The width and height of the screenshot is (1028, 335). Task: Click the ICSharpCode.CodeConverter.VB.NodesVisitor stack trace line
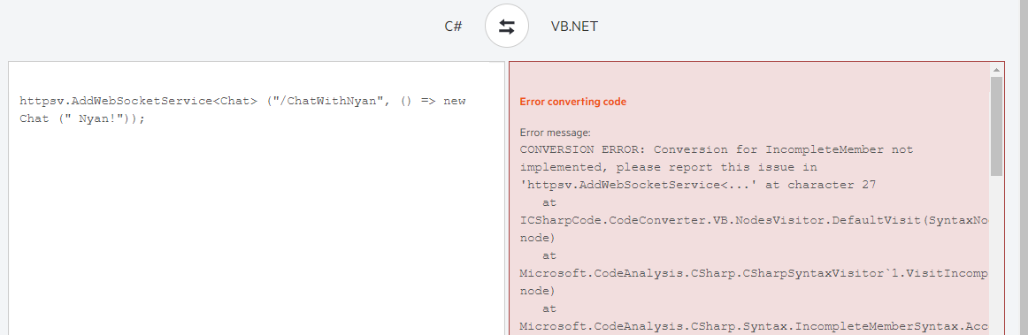pyautogui.click(x=753, y=220)
